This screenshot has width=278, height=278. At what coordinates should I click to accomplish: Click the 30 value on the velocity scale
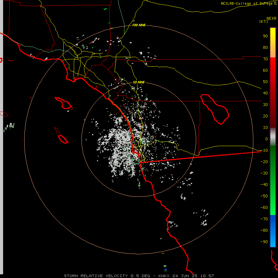265,105
